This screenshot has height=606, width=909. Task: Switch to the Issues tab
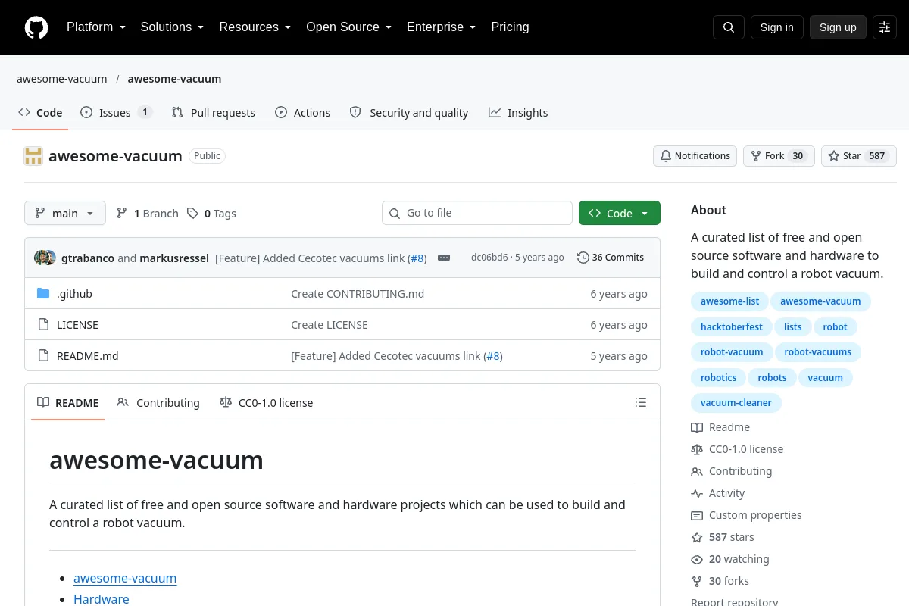(117, 113)
